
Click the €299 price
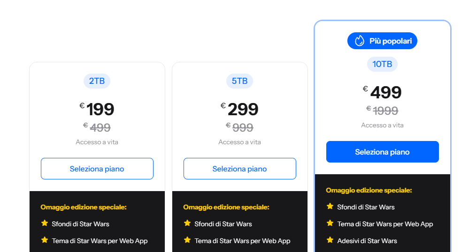pos(242,109)
